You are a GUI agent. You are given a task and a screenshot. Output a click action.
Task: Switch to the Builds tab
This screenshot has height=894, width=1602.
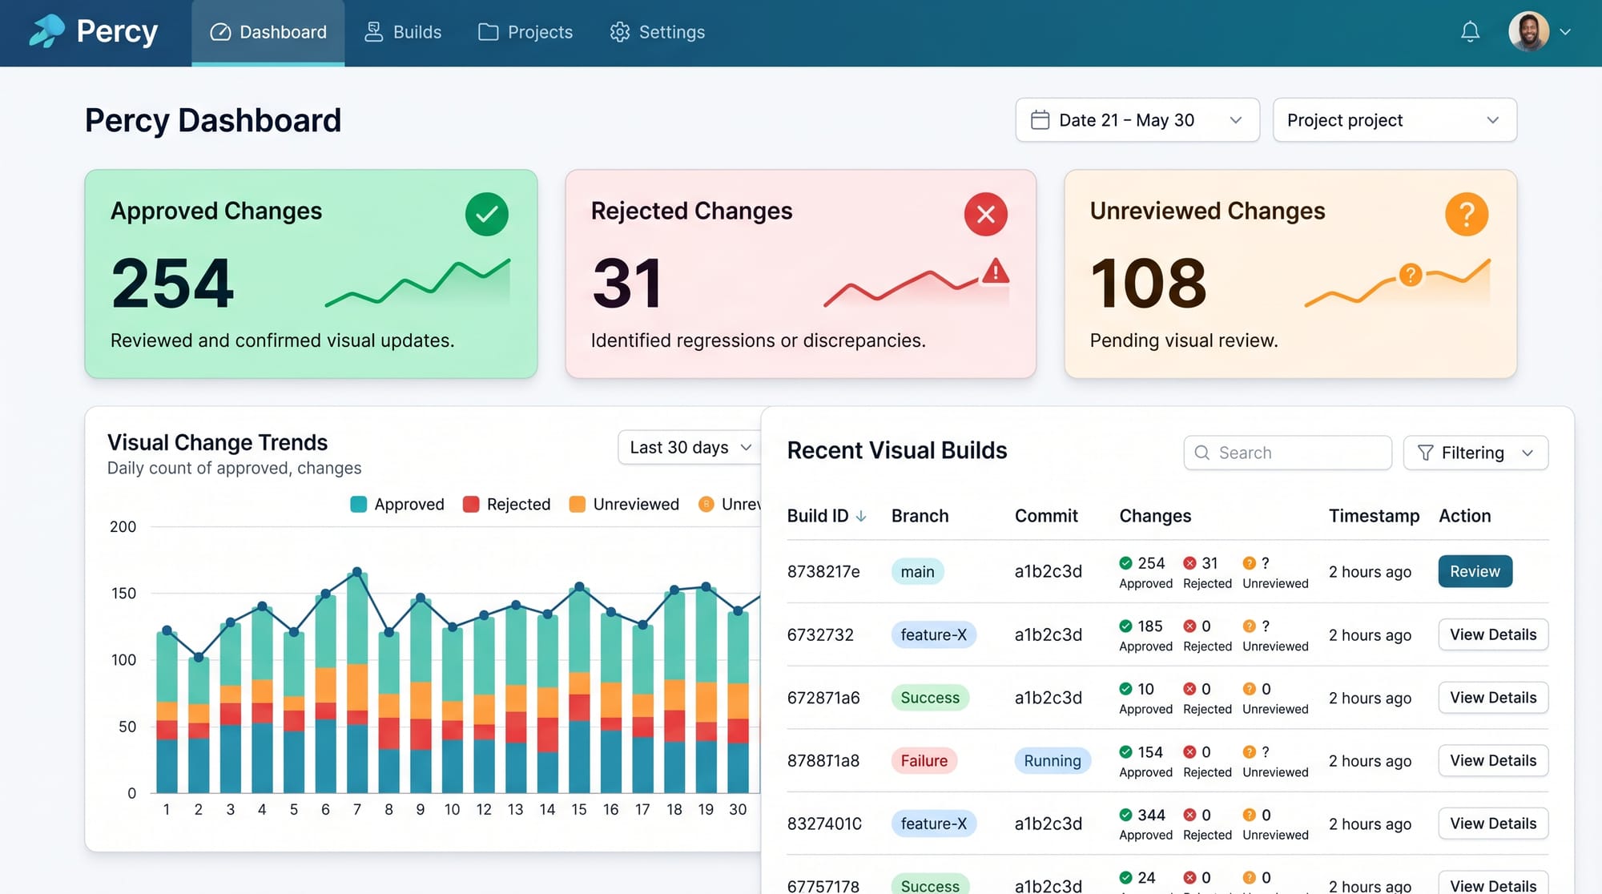403,32
